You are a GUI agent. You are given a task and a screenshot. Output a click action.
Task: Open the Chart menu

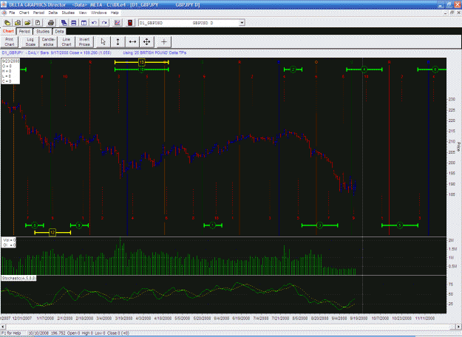click(x=24, y=13)
